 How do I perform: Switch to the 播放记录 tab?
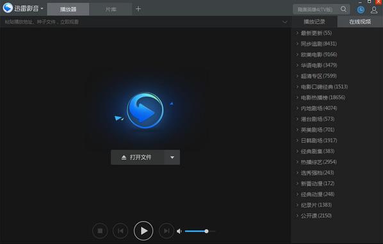[x=314, y=22]
